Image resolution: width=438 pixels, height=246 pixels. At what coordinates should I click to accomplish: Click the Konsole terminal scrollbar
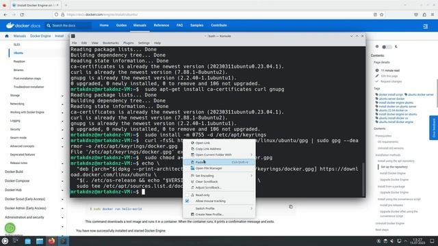363,180
